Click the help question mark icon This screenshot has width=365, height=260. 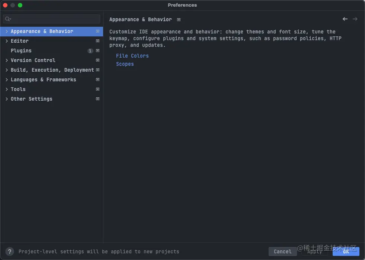pos(10,251)
